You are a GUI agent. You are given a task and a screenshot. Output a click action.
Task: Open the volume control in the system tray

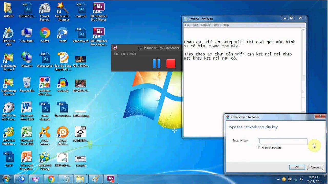pos(301,179)
